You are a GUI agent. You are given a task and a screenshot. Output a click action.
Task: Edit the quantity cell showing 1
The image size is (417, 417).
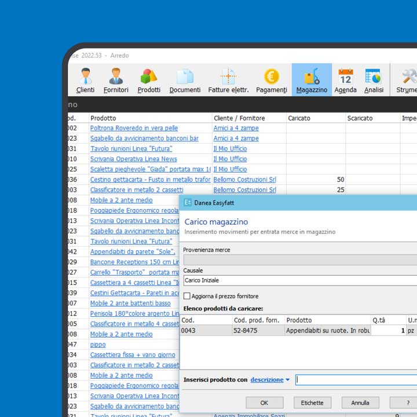click(x=389, y=331)
